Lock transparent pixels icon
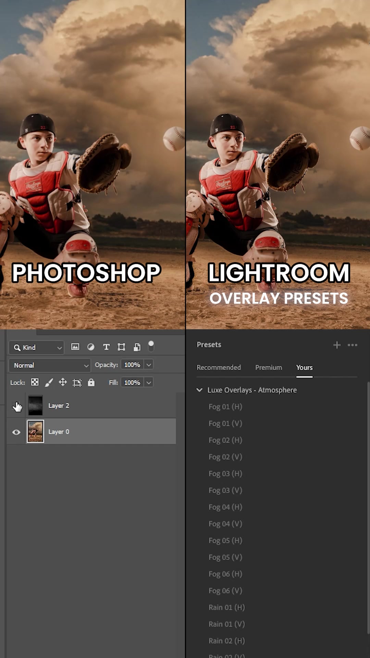 pyautogui.click(x=35, y=382)
